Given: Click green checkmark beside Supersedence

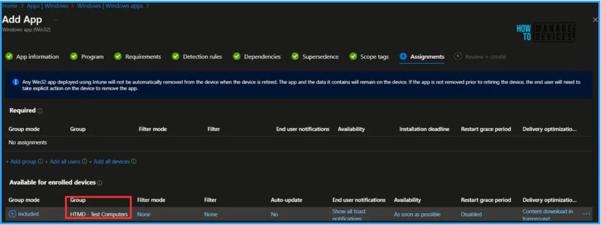Looking at the screenshot, I should [x=295, y=57].
